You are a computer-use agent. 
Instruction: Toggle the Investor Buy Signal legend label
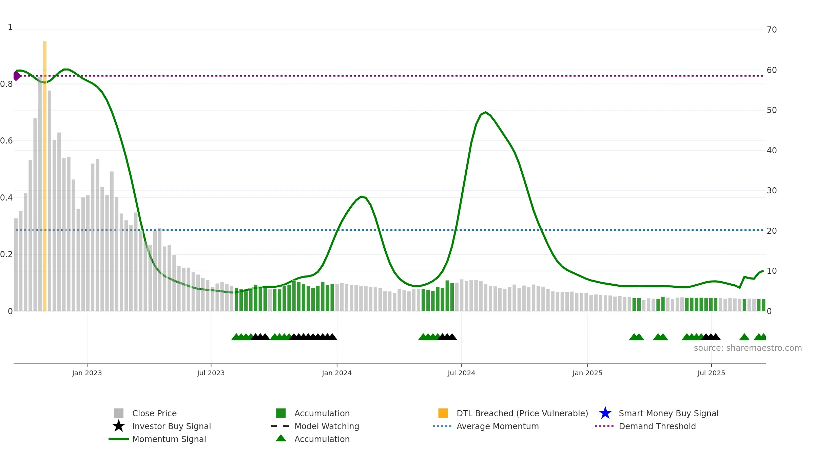[x=172, y=426]
